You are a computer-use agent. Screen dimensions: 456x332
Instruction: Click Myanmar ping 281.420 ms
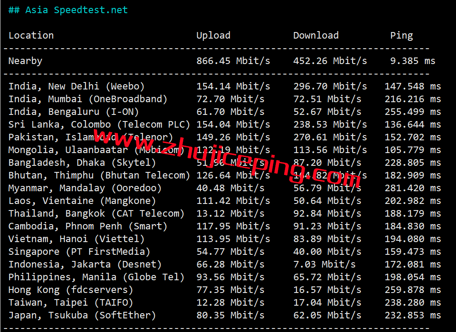tap(413, 188)
